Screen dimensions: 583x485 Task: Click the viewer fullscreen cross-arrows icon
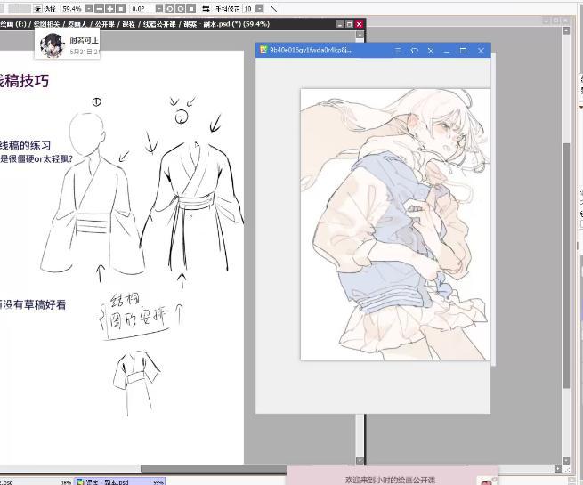pos(431,51)
